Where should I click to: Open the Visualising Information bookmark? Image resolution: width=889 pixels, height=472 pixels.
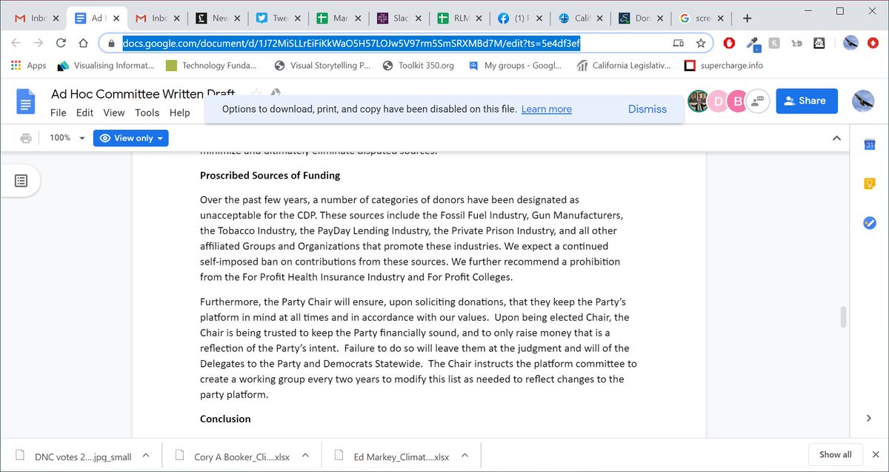(105, 65)
